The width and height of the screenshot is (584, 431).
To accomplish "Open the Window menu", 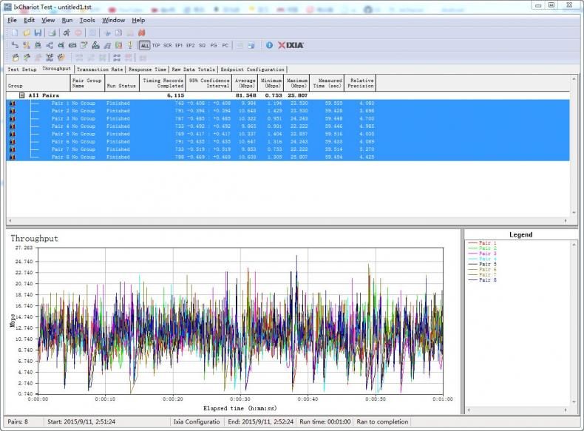I will pyautogui.click(x=114, y=20).
